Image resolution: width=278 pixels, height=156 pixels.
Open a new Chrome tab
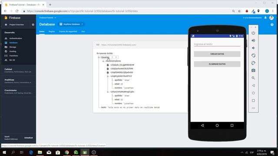point(50,5)
